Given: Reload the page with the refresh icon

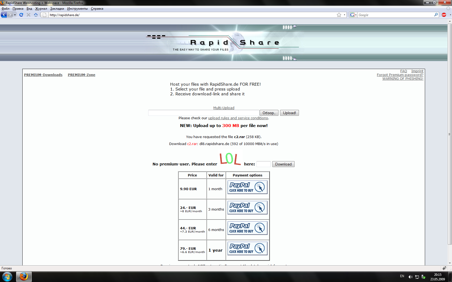Looking at the screenshot, I should [21, 15].
